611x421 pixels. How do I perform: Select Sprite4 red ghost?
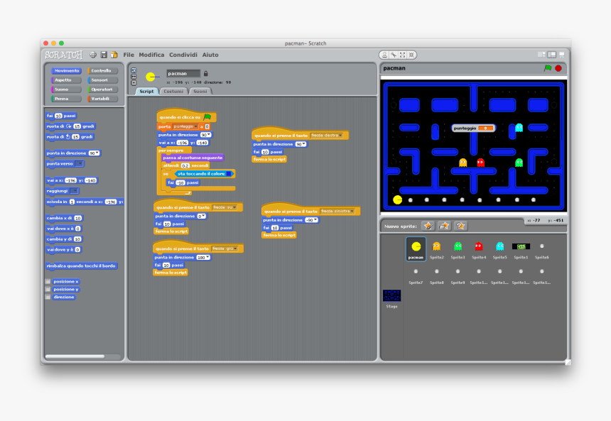point(479,249)
